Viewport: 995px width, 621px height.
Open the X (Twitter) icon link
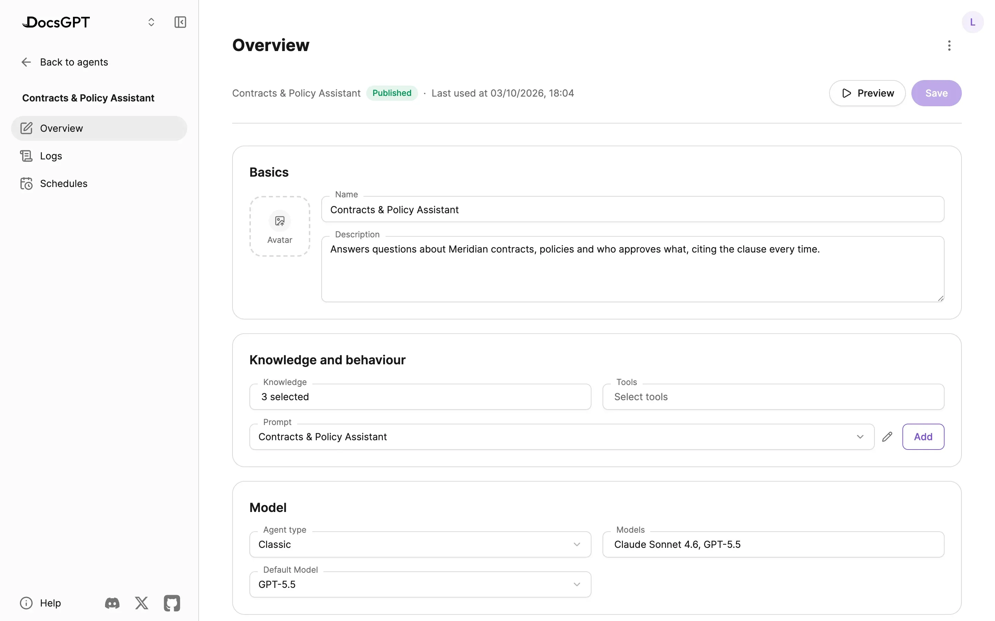coord(142,603)
